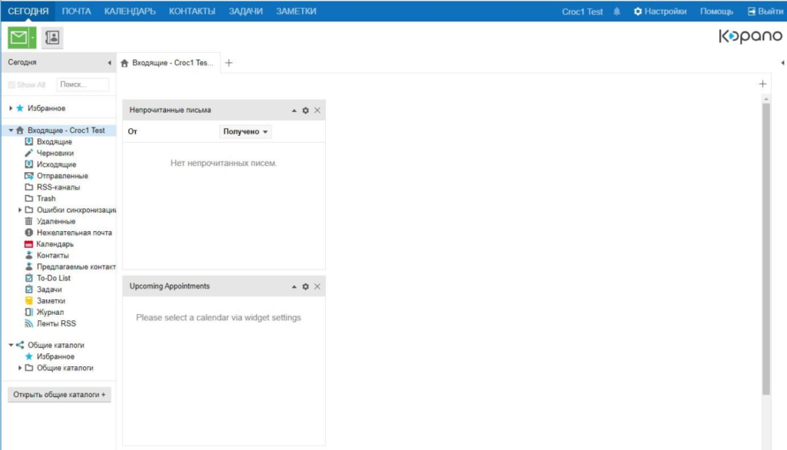This screenshot has width=787, height=450.
Task: Close the Upcoming Appointments widget
Action: point(317,286)
